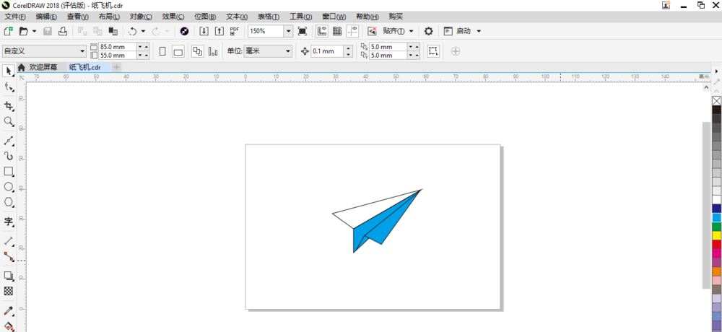722x332 pixels.
Task: Click the nudge distance 0.1 mm field
Action: click(327, 51)
